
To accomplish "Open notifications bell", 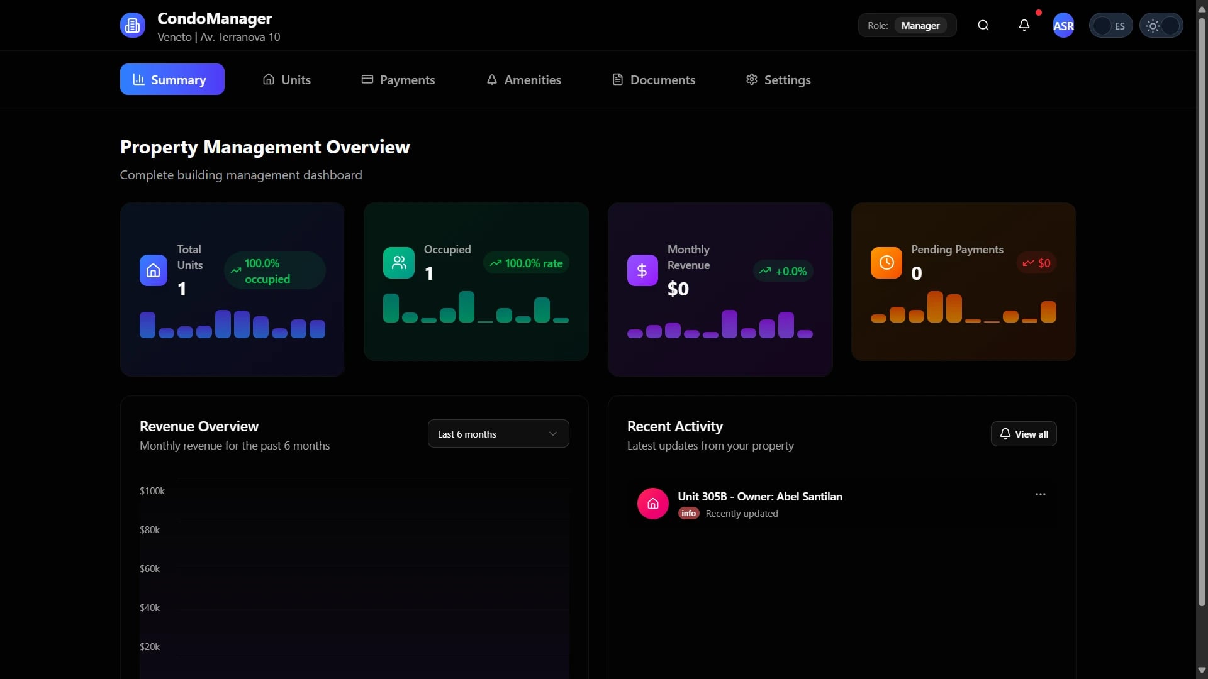I will (x=1024, y=25).
